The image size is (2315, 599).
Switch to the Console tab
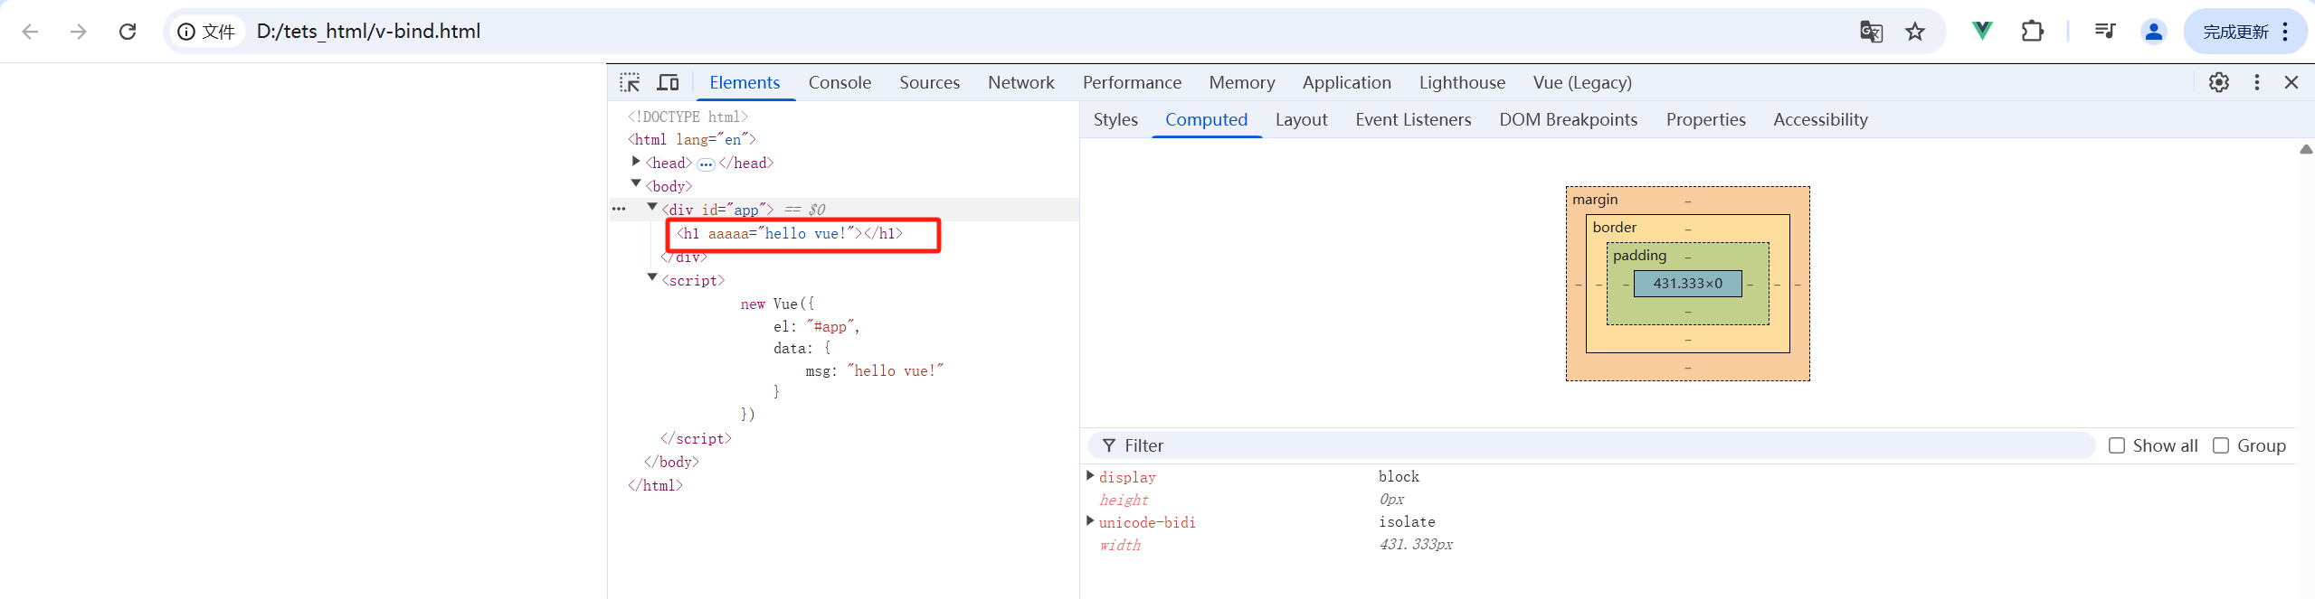[840, 82]
